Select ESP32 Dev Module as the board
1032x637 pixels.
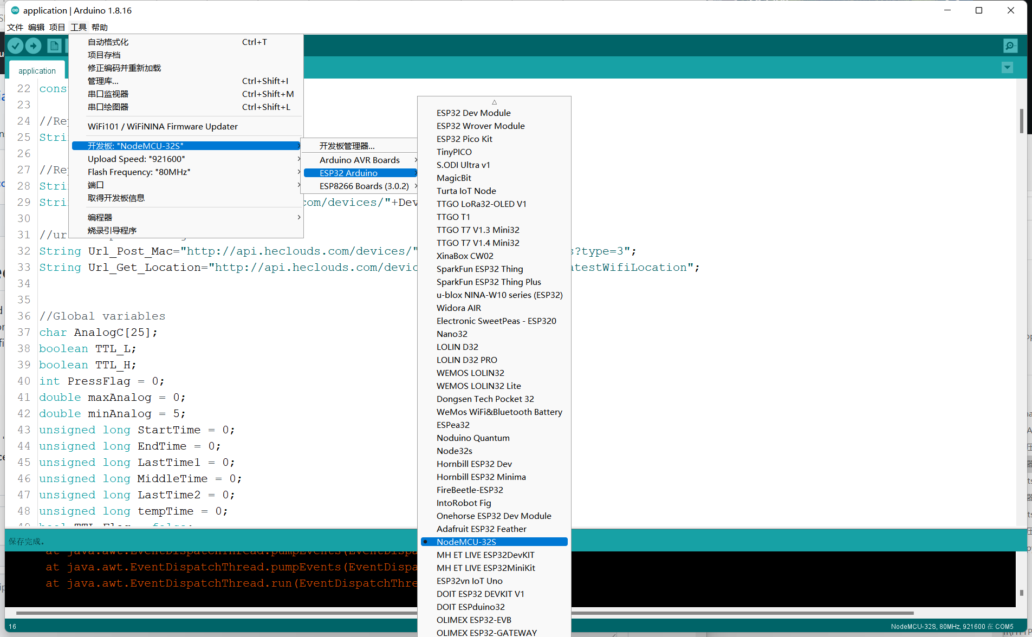[x=473, y=113]
